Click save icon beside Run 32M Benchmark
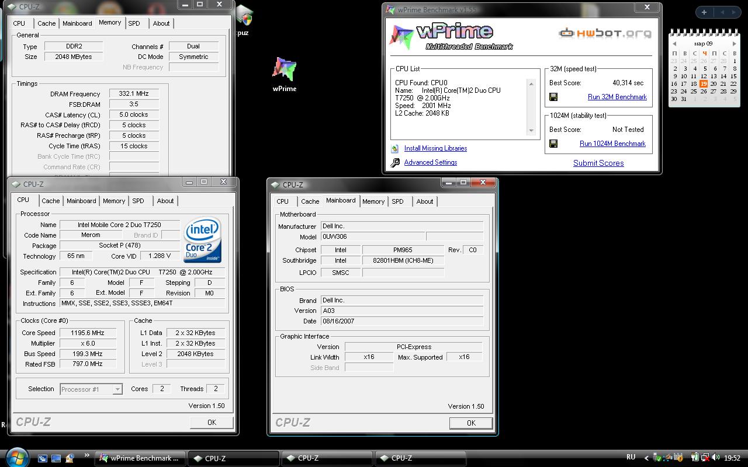The image size is (748, 467). [553, 97]
